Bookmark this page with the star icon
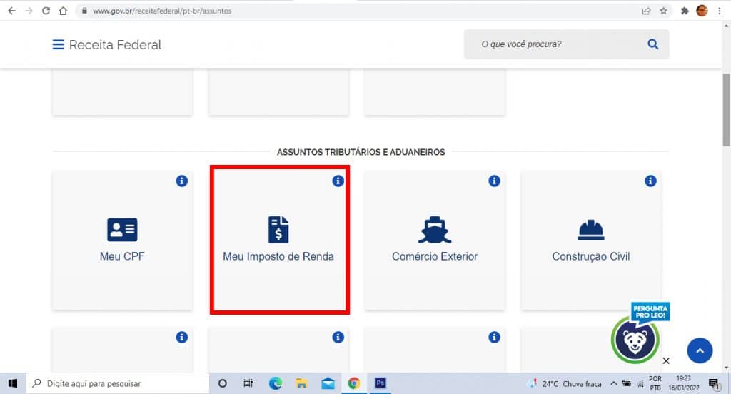Image resolution: width=731 pixels, height=394 pixels. [x=663, y=11]
